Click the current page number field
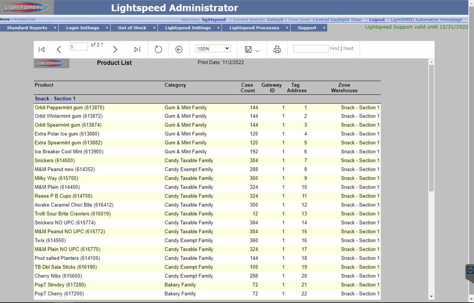474x303 pixels. coord(79,46)
